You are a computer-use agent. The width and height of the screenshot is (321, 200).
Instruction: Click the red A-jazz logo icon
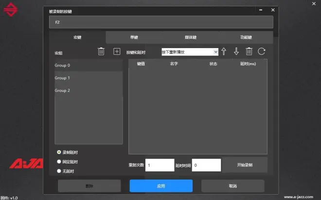click(x=10, y=10)
